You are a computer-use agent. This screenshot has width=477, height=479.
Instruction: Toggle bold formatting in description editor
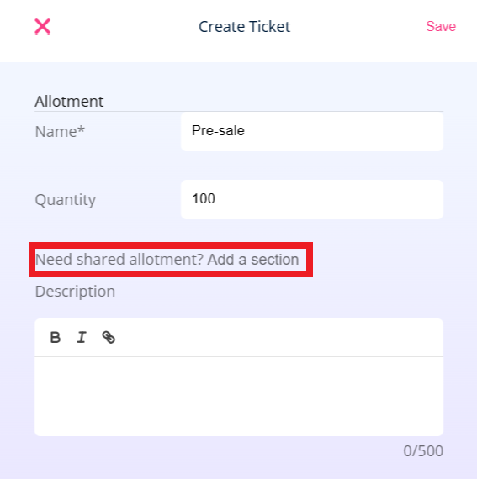coord(55,338)
